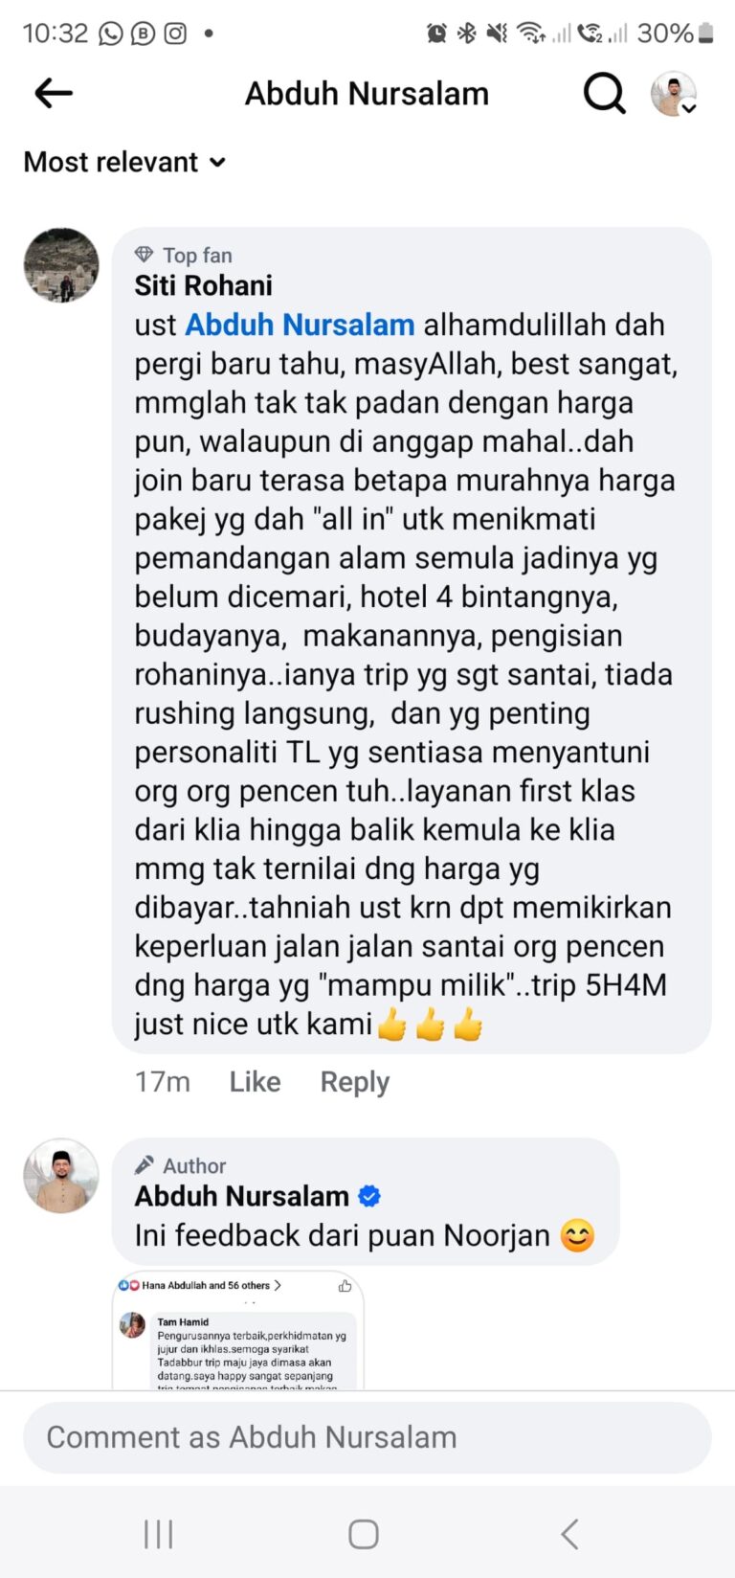This screenshot has width=735, height=1578.
Task: Tap the thumbs-up icon in attached image
Action: coord(345,1286)
